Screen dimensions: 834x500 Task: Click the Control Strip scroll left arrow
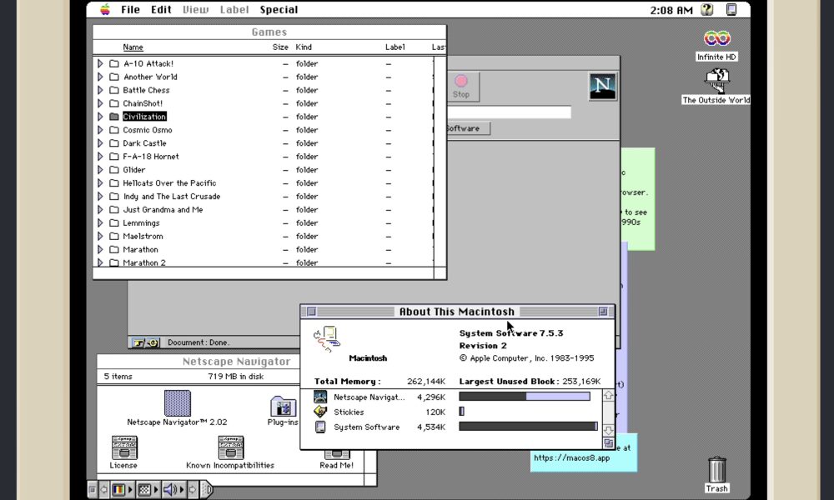pos(104,489)
